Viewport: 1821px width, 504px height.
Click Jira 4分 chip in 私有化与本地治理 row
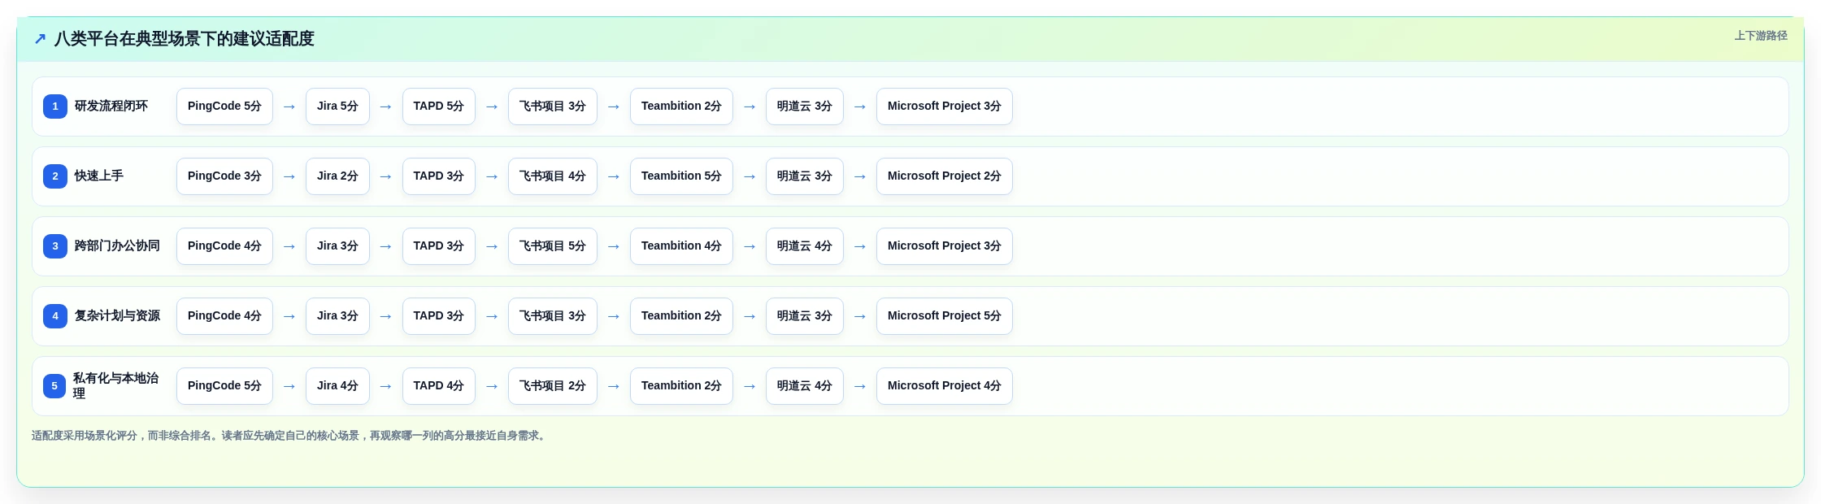click(x=337, y=386)
